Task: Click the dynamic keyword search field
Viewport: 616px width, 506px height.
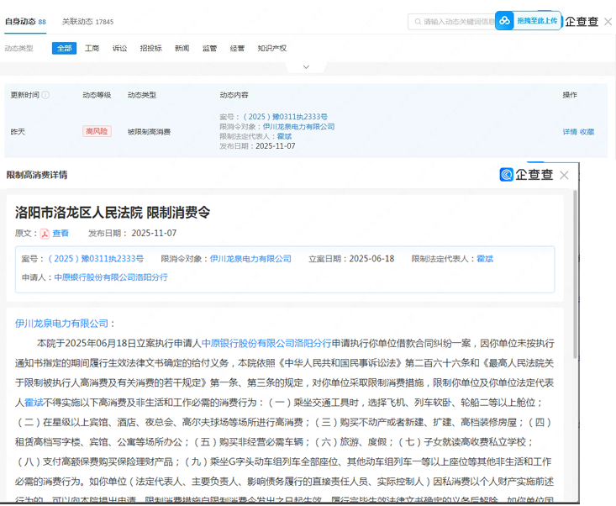Action: pyautogui.click(x=458, y=22)
